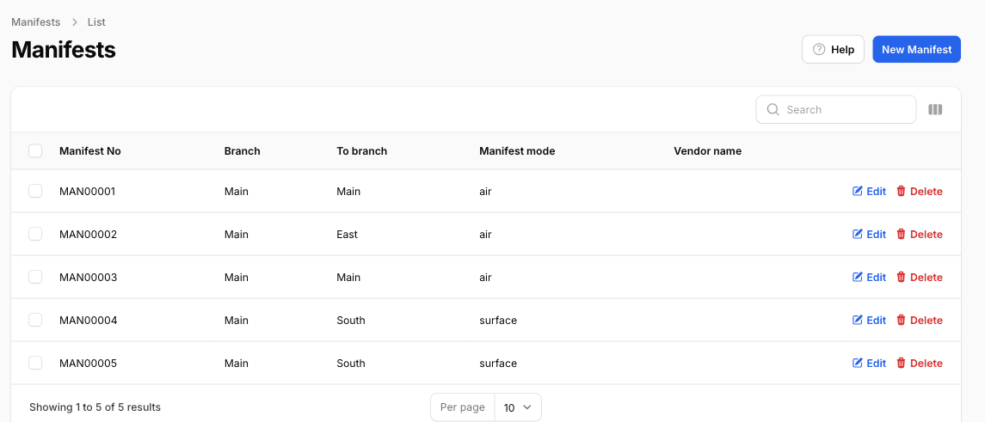This screenshot has height=422, width=985.
Task: Delete manifest MAN00001
Action: [919, 192]
